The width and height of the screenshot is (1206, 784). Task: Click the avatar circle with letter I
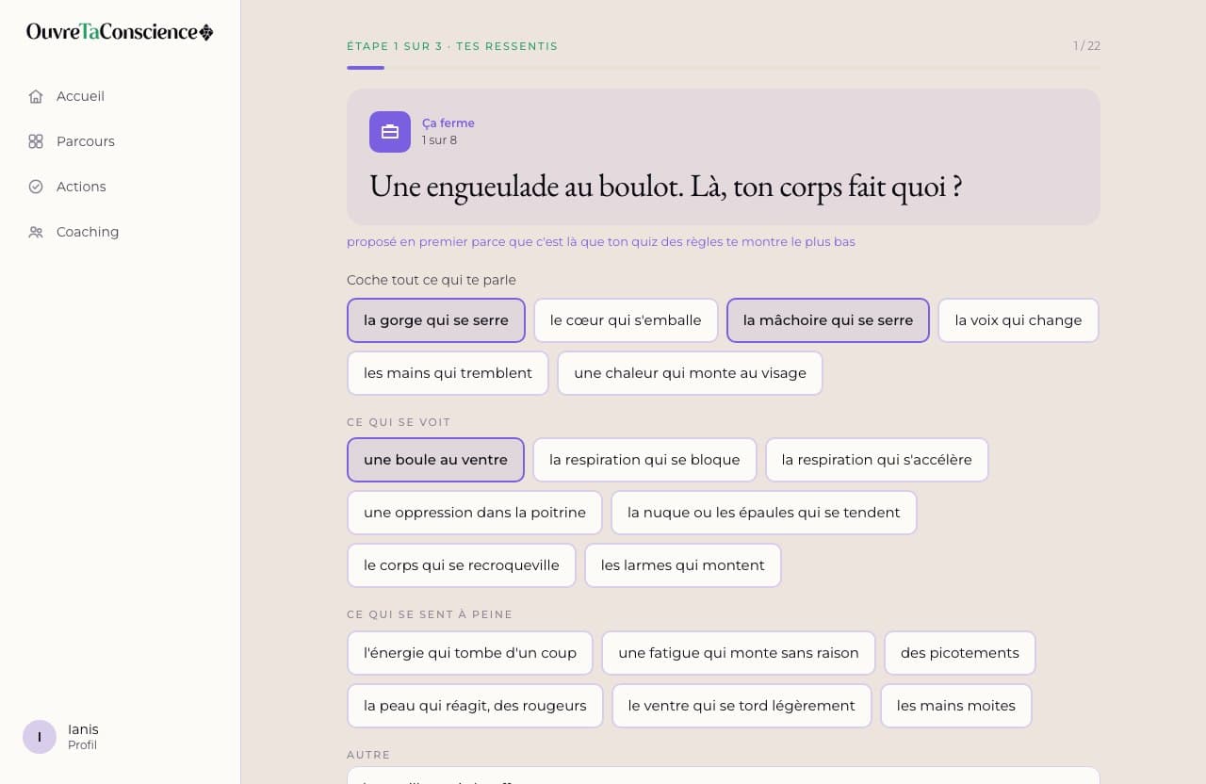click(40, 737)
